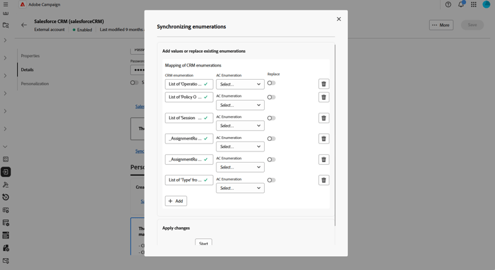The image size is (495, 270).
Task: Toggle Replace for 'List of Policy O' row
Action: [x=271, y=97]
